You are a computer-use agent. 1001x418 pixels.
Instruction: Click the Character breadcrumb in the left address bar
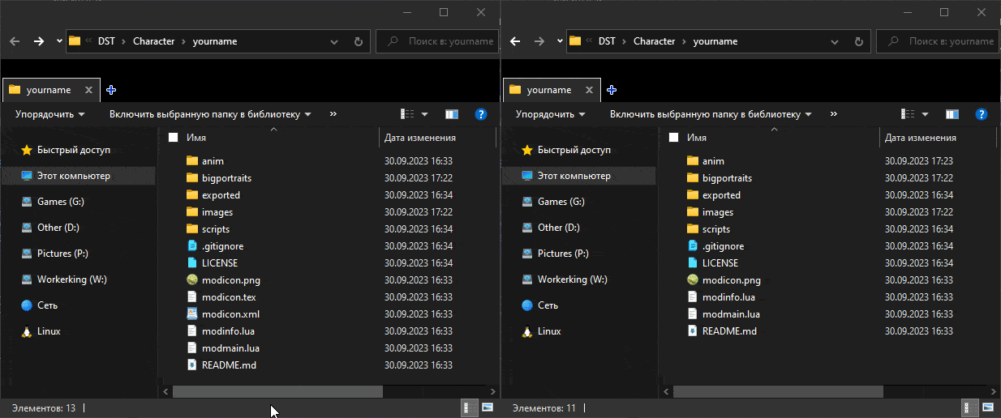tap(153, 41)
